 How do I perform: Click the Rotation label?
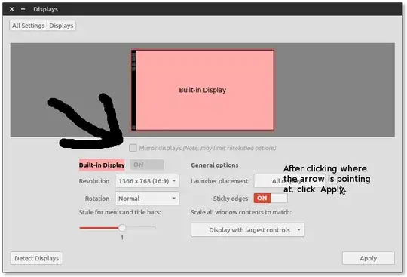(97, 199)
